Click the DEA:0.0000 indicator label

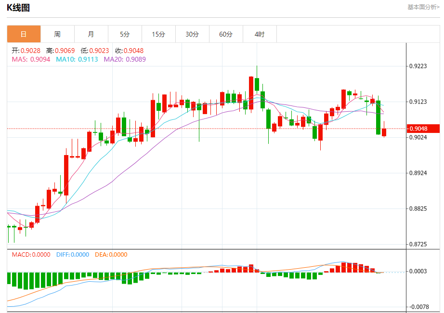point(111,255)
